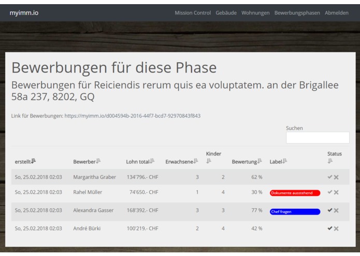The width and height of the screenshot is (360, 256).
Task: Sort by Kinder column icon
Action: coord(208,161)
